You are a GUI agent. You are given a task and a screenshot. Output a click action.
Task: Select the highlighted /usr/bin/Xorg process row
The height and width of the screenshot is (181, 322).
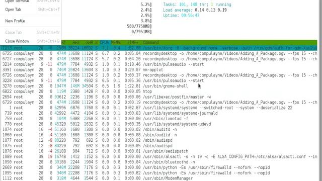click(x=159, y=48)
